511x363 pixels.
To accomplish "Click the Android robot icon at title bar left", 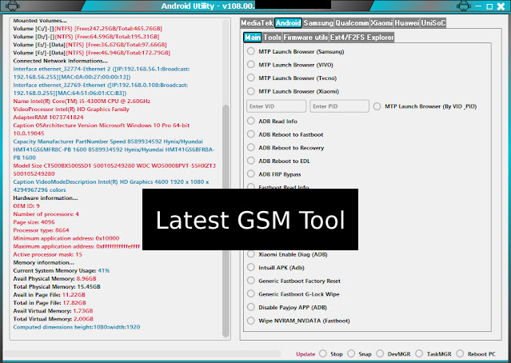I will click(13, 6).
